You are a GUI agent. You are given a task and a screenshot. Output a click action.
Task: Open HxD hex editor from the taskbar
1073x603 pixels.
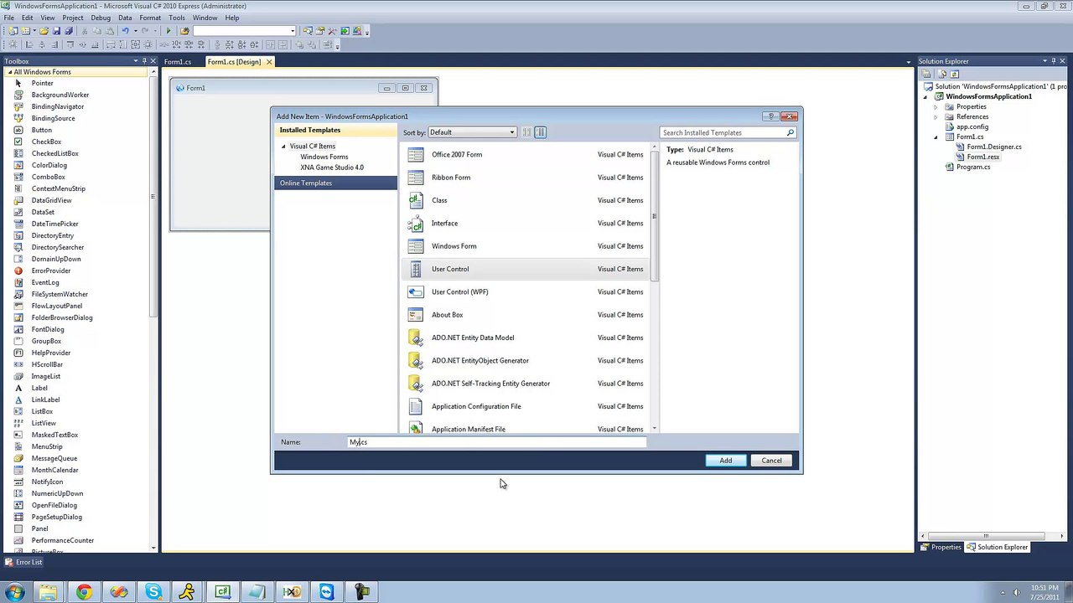(291, 592)
